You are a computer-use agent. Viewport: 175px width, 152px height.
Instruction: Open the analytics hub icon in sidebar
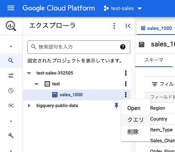[x=11, y=106]
